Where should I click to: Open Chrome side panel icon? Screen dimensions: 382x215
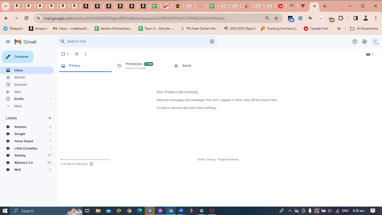(x=355, y=18)
